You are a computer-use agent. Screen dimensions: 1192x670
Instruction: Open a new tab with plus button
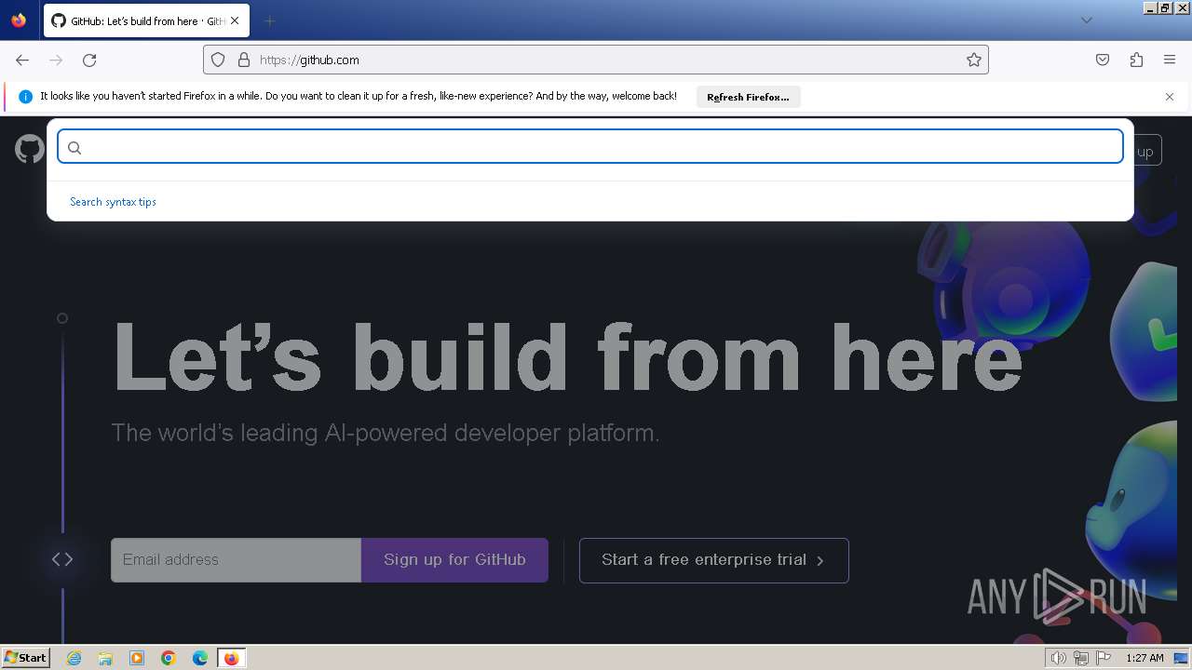pos(269,20)
